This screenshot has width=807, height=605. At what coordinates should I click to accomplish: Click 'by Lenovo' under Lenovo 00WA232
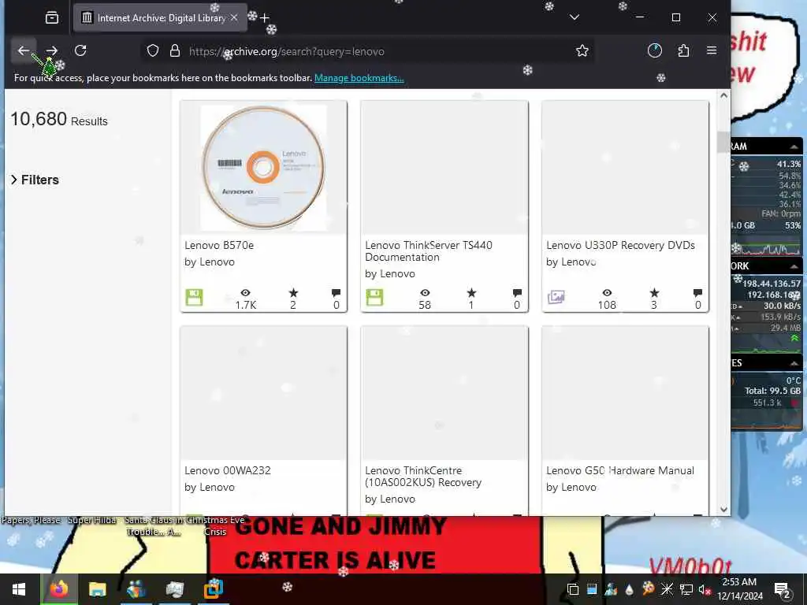point(210,487)
